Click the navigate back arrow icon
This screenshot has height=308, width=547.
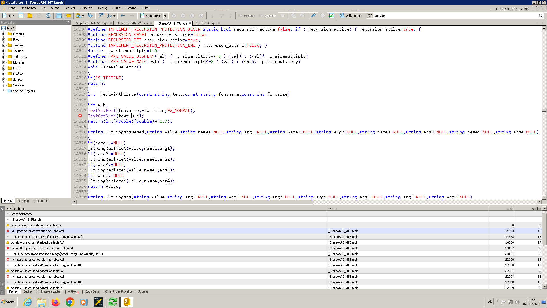tap(123, 16)
